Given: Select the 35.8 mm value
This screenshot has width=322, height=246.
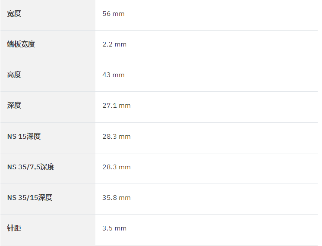Looking at the screenshot, I should (117, 197).
